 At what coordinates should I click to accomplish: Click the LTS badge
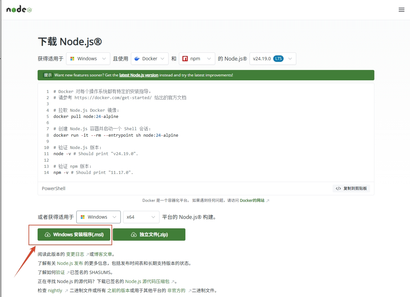pos(278,59)
